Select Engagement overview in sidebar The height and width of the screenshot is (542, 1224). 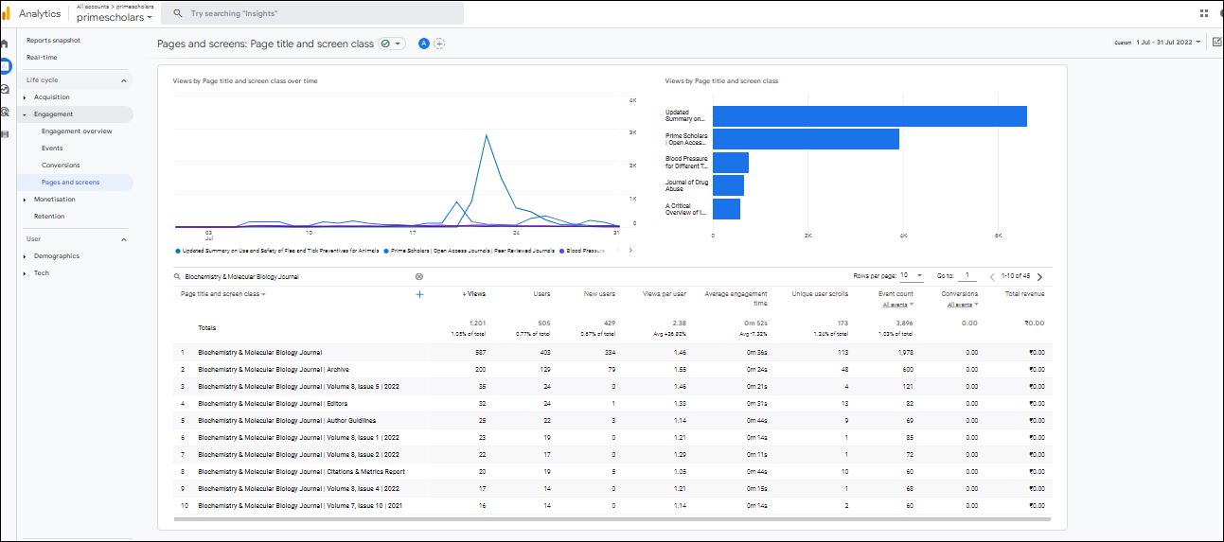pyautogui.click(x=77, y=131)
